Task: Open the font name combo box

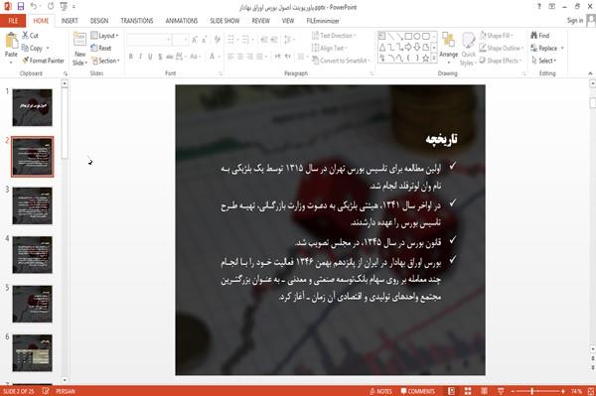Action: [x=149, y=40]
